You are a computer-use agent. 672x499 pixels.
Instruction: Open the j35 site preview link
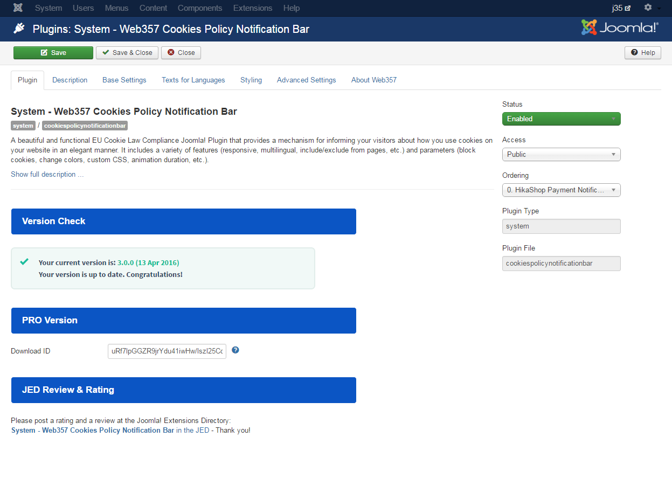click(621, 8)
